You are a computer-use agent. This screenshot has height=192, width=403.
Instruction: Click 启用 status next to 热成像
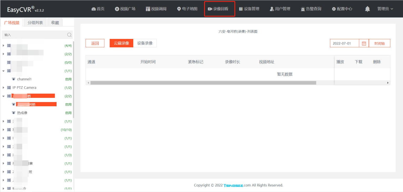tap(68, 113)
